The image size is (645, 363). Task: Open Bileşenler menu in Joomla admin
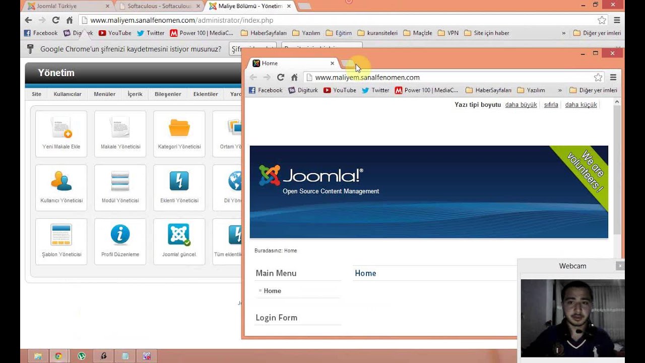pyautogui.click(x=168, y=94)
